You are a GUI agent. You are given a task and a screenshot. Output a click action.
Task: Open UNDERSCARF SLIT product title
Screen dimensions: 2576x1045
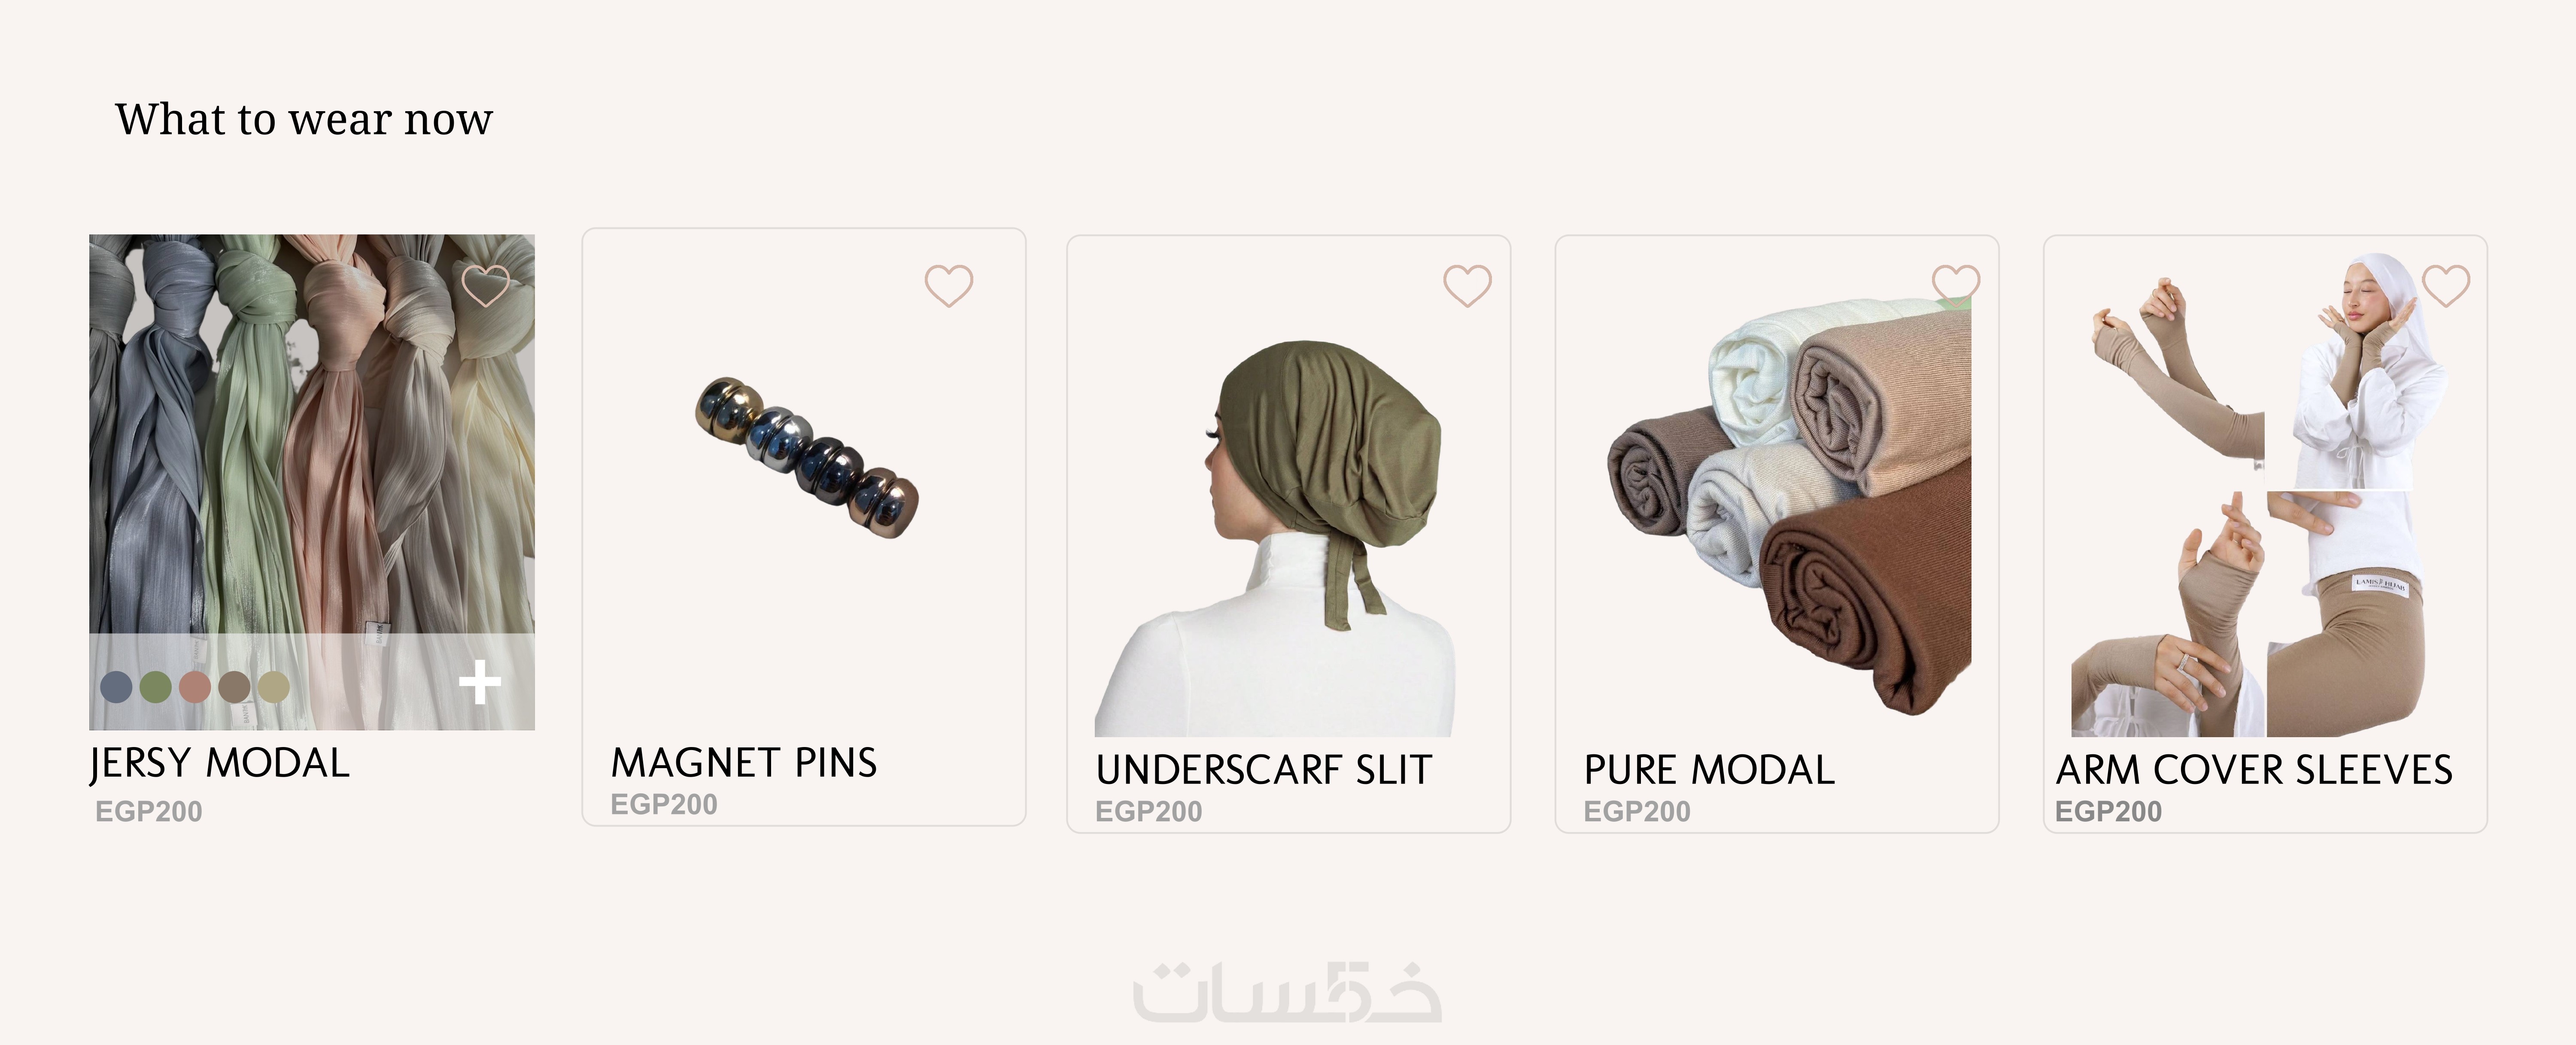click(x=1264, y=769)
